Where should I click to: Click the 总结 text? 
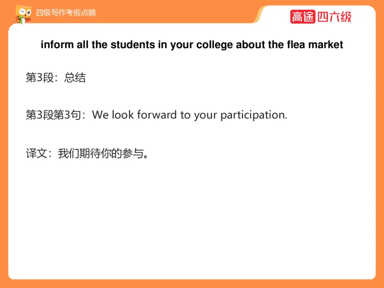coord(75,78)
